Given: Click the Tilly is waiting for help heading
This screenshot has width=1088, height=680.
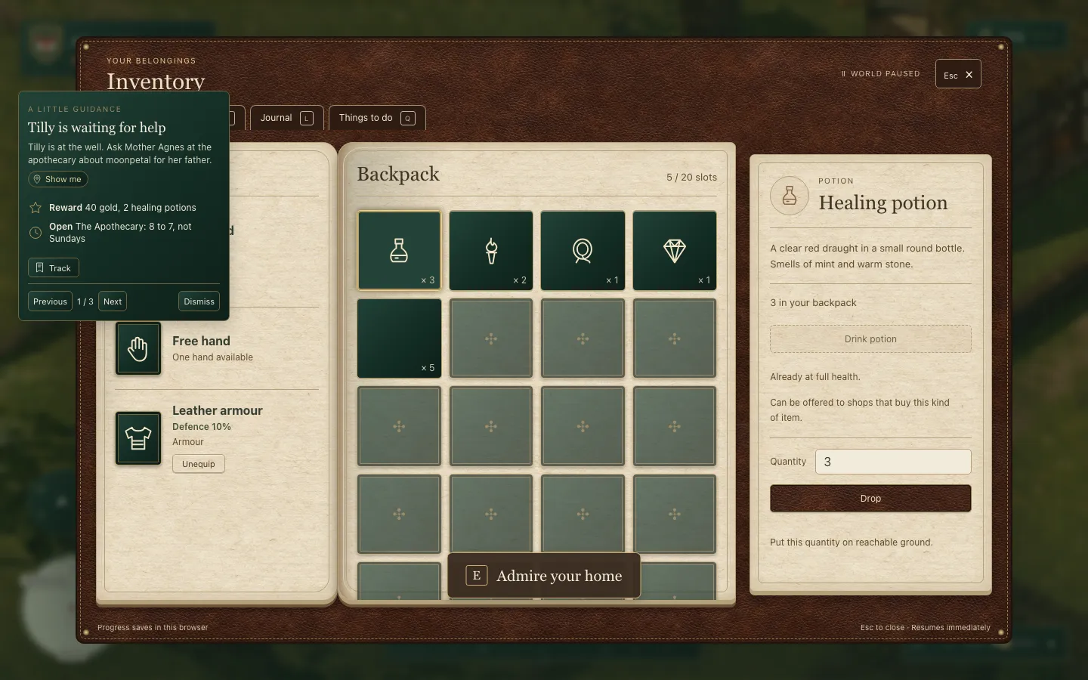Looking at the screenshot, I should (97, 128).
